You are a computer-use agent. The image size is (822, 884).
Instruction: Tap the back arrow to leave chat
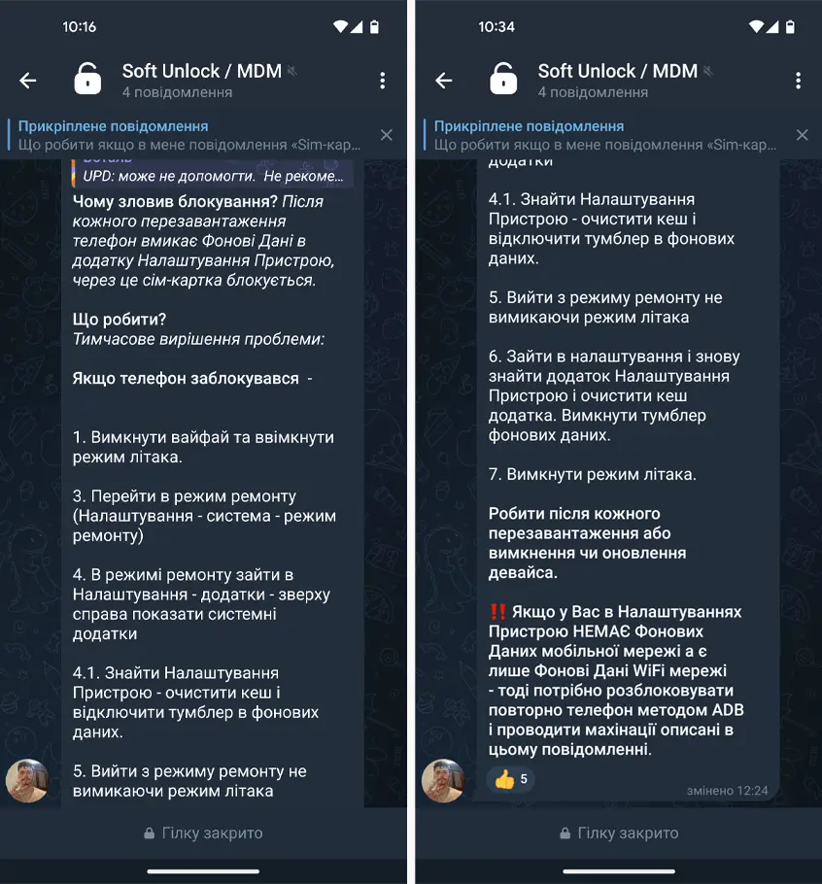pyautogui.click(x=28, y=80)
